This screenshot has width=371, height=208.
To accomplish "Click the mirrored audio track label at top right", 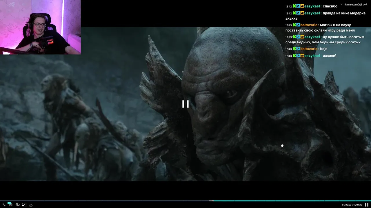I will coord(356,4).
